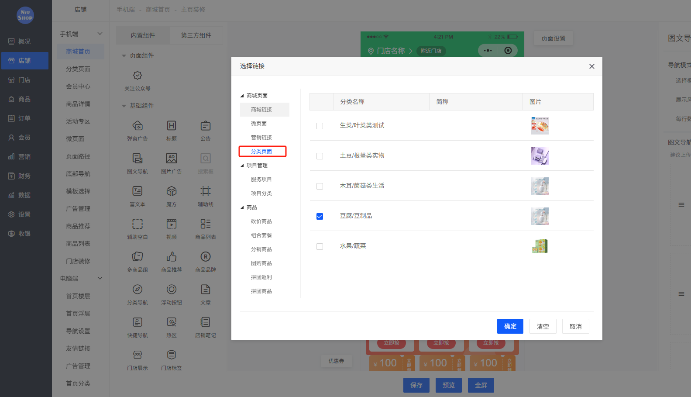Uncheck the 豆腐/豆制品 checkbox
The image size is (691, 397).
click(x=320, y=216)
